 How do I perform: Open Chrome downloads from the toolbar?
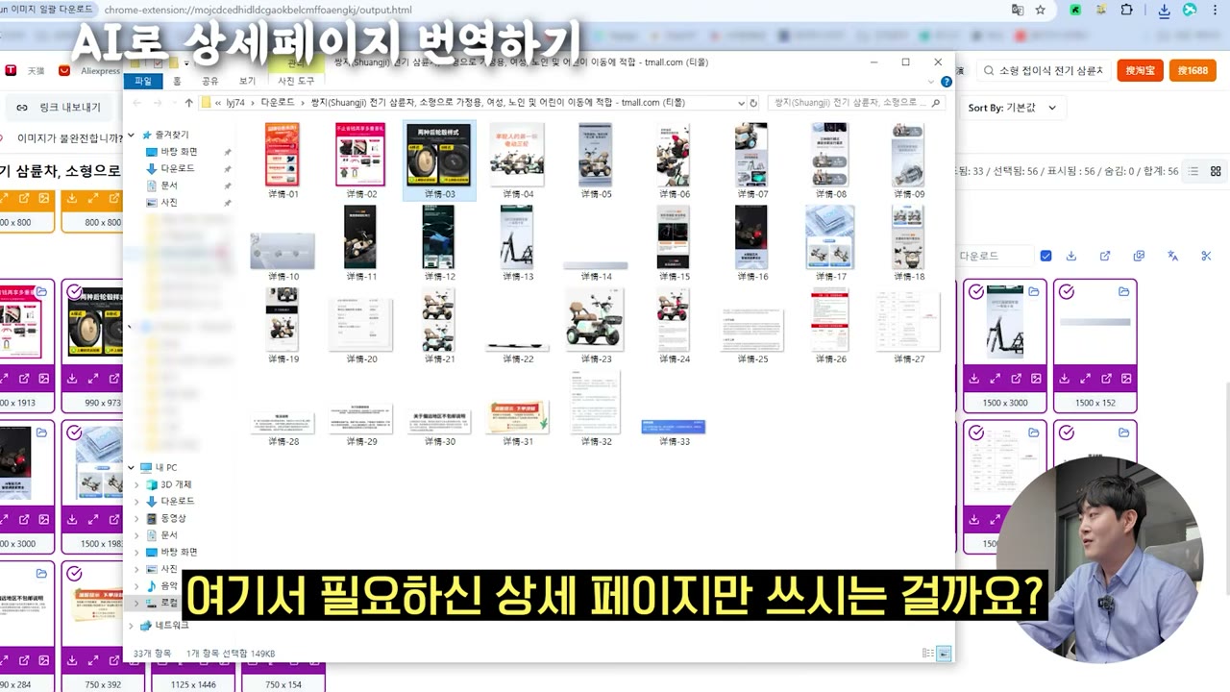1164,11
